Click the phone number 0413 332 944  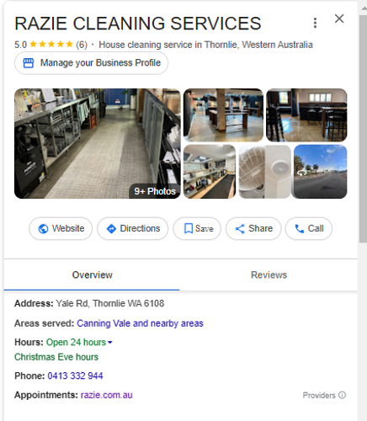(x=75, y=376)
